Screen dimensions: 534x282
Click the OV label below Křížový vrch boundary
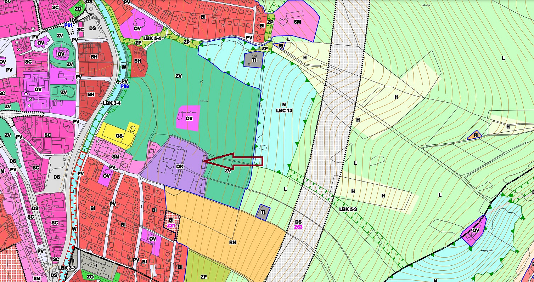coord(476,230)
